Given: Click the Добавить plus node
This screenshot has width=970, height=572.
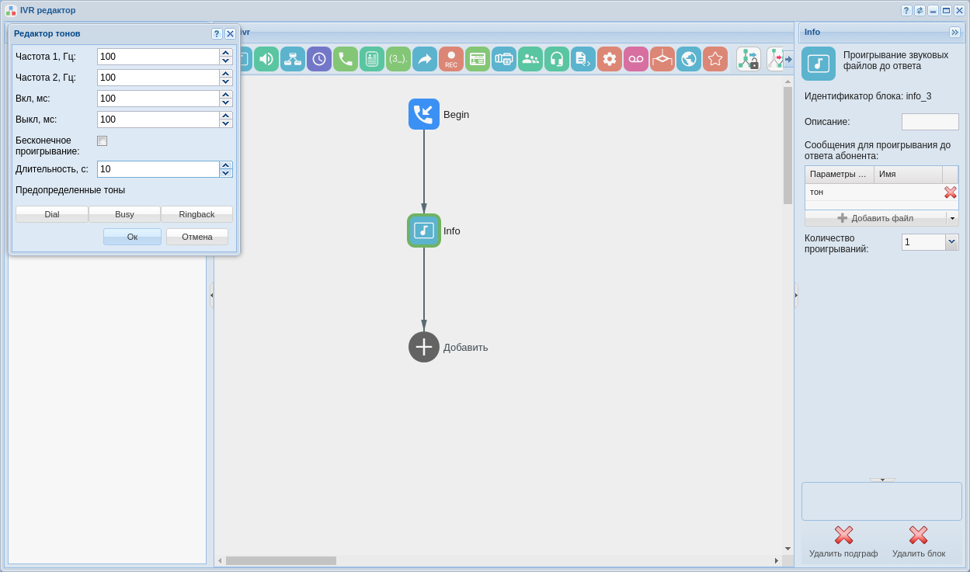Looking at the screenshot, I should pos(424,347).
